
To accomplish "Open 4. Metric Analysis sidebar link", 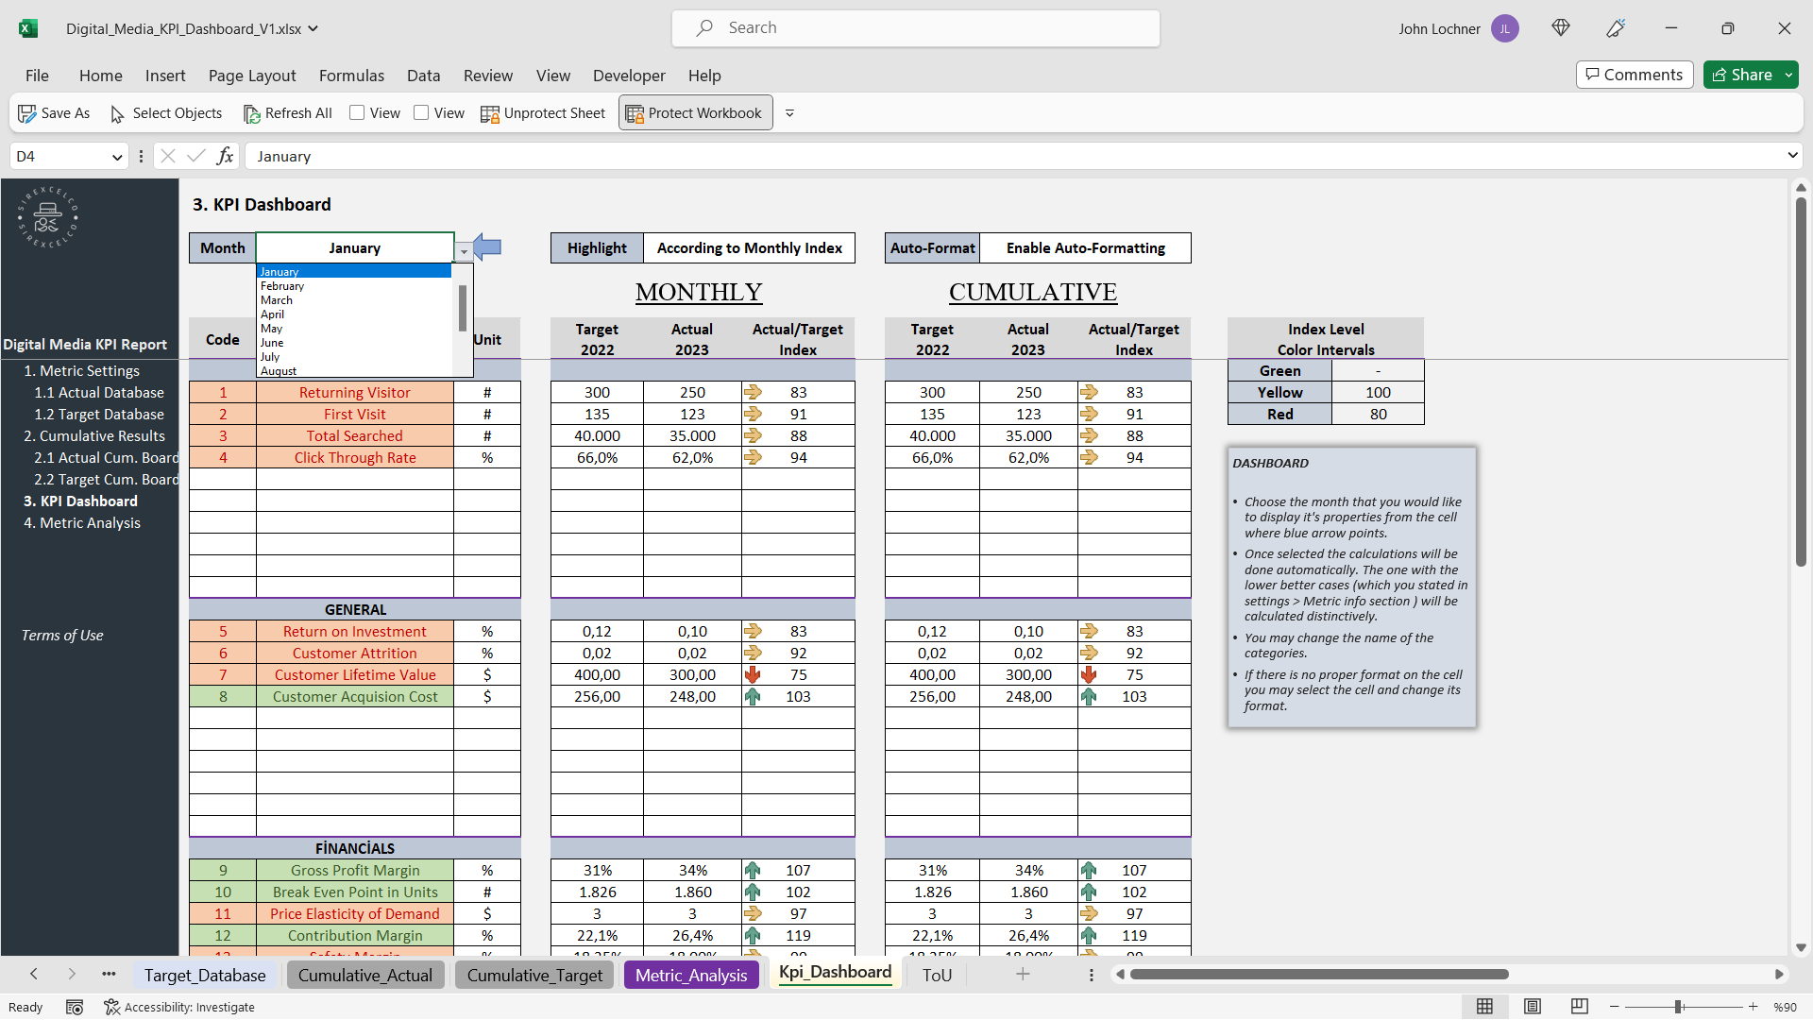I will 82,523.
